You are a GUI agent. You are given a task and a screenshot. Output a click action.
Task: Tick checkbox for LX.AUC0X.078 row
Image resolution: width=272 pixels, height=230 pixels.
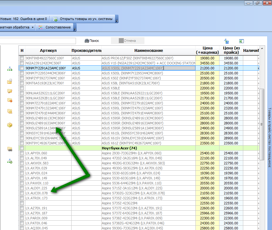click(x=22, y=193)
